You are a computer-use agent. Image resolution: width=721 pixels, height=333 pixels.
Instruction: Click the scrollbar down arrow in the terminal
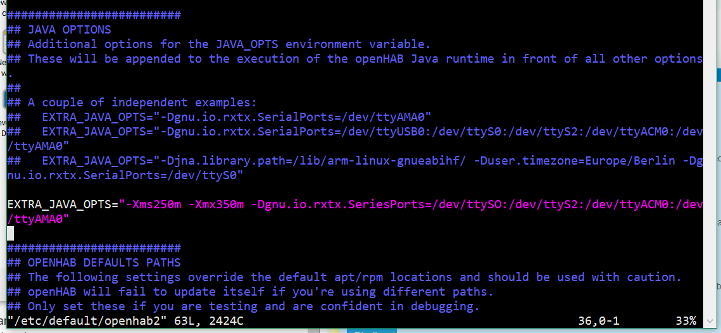(711, 321)
